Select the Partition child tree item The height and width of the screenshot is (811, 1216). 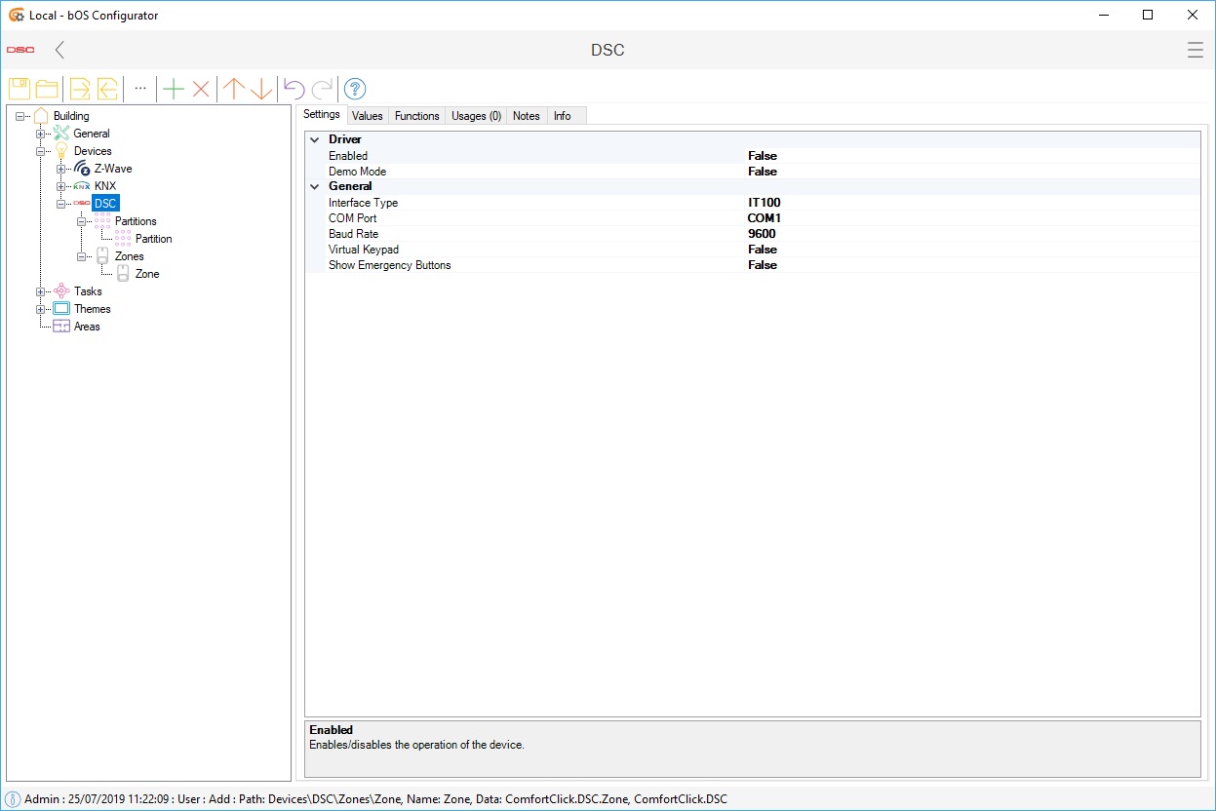tap(154, 239)
